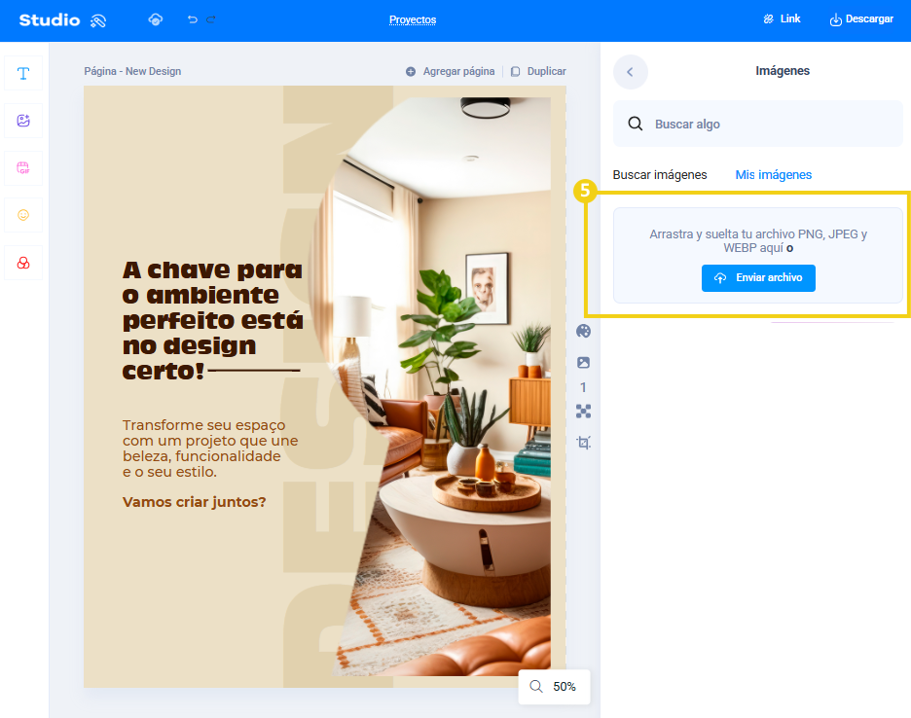Open the red shapes/elements tool

pos(23,263)
